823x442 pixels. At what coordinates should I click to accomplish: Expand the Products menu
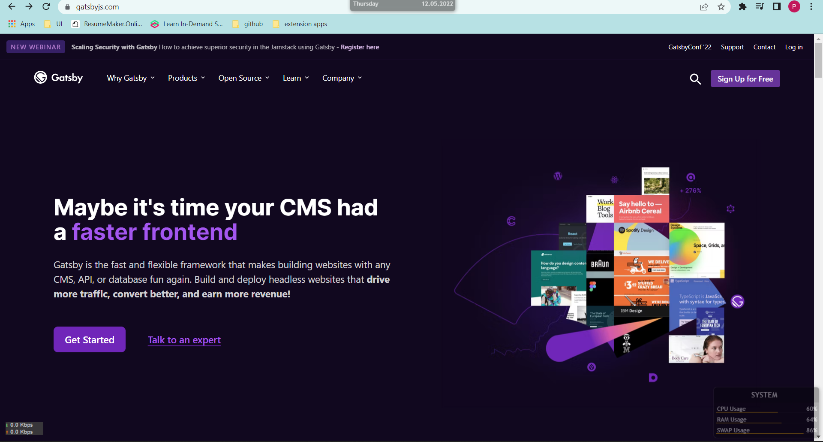pos(186,78)
